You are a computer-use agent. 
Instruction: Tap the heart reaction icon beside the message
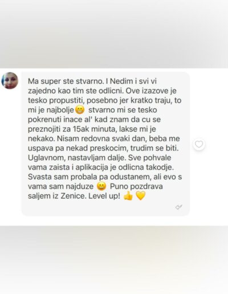click(x=199, y=144)
